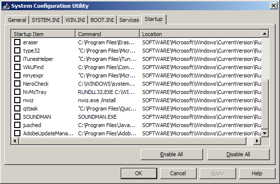280x184 pixels.
Task: Check the NeroCheck startup box
Action: [18, 84]
